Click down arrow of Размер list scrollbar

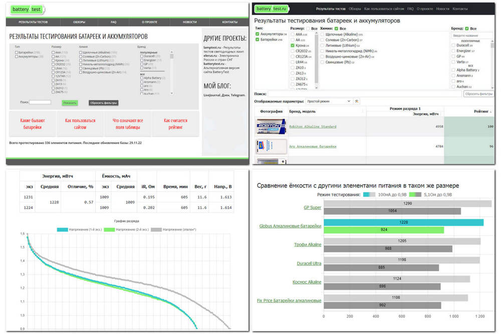pos(316,87)
